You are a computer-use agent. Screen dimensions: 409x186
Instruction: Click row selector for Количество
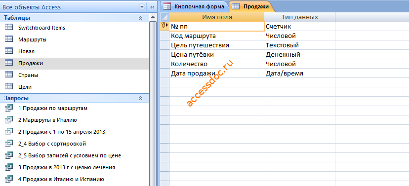click(x=164, y=64)
